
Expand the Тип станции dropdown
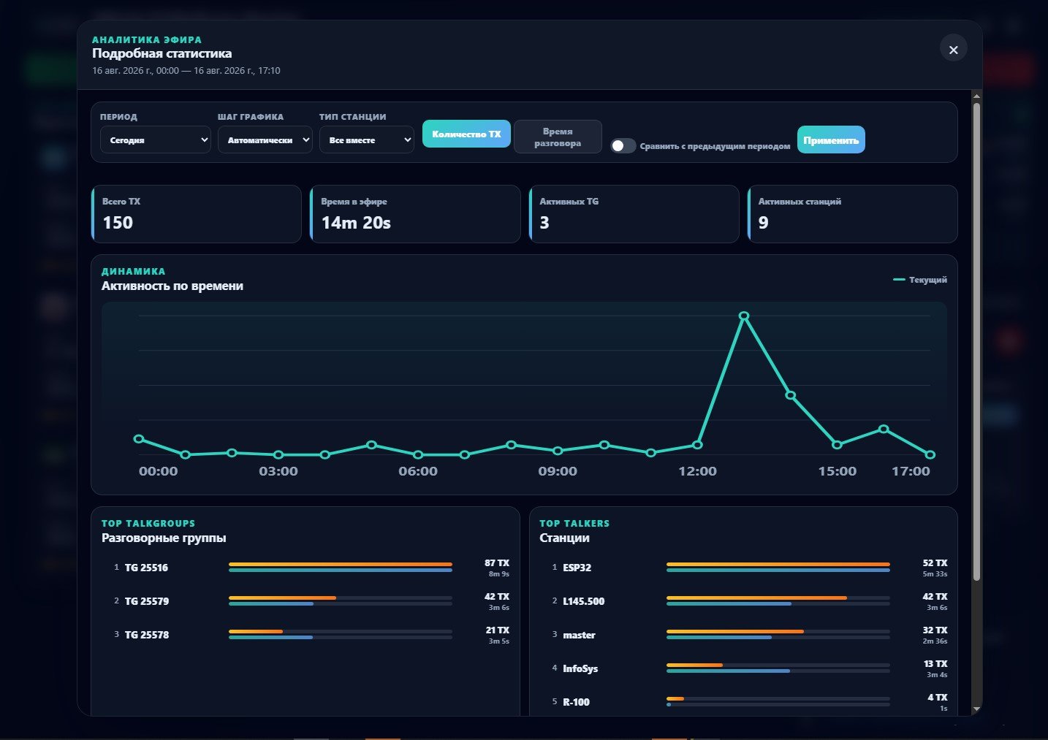tap(366, 140)
